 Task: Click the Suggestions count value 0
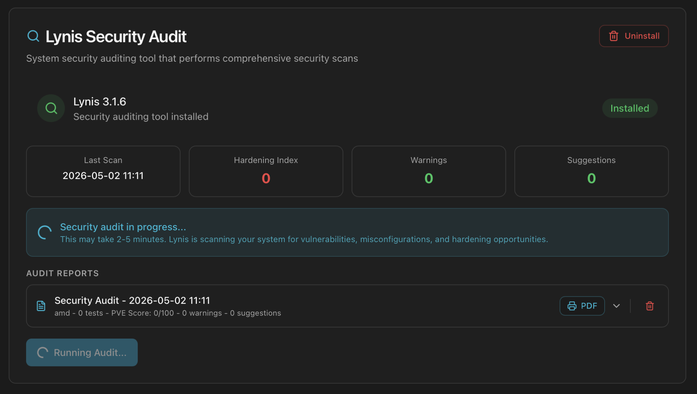[x=591, y=178]
